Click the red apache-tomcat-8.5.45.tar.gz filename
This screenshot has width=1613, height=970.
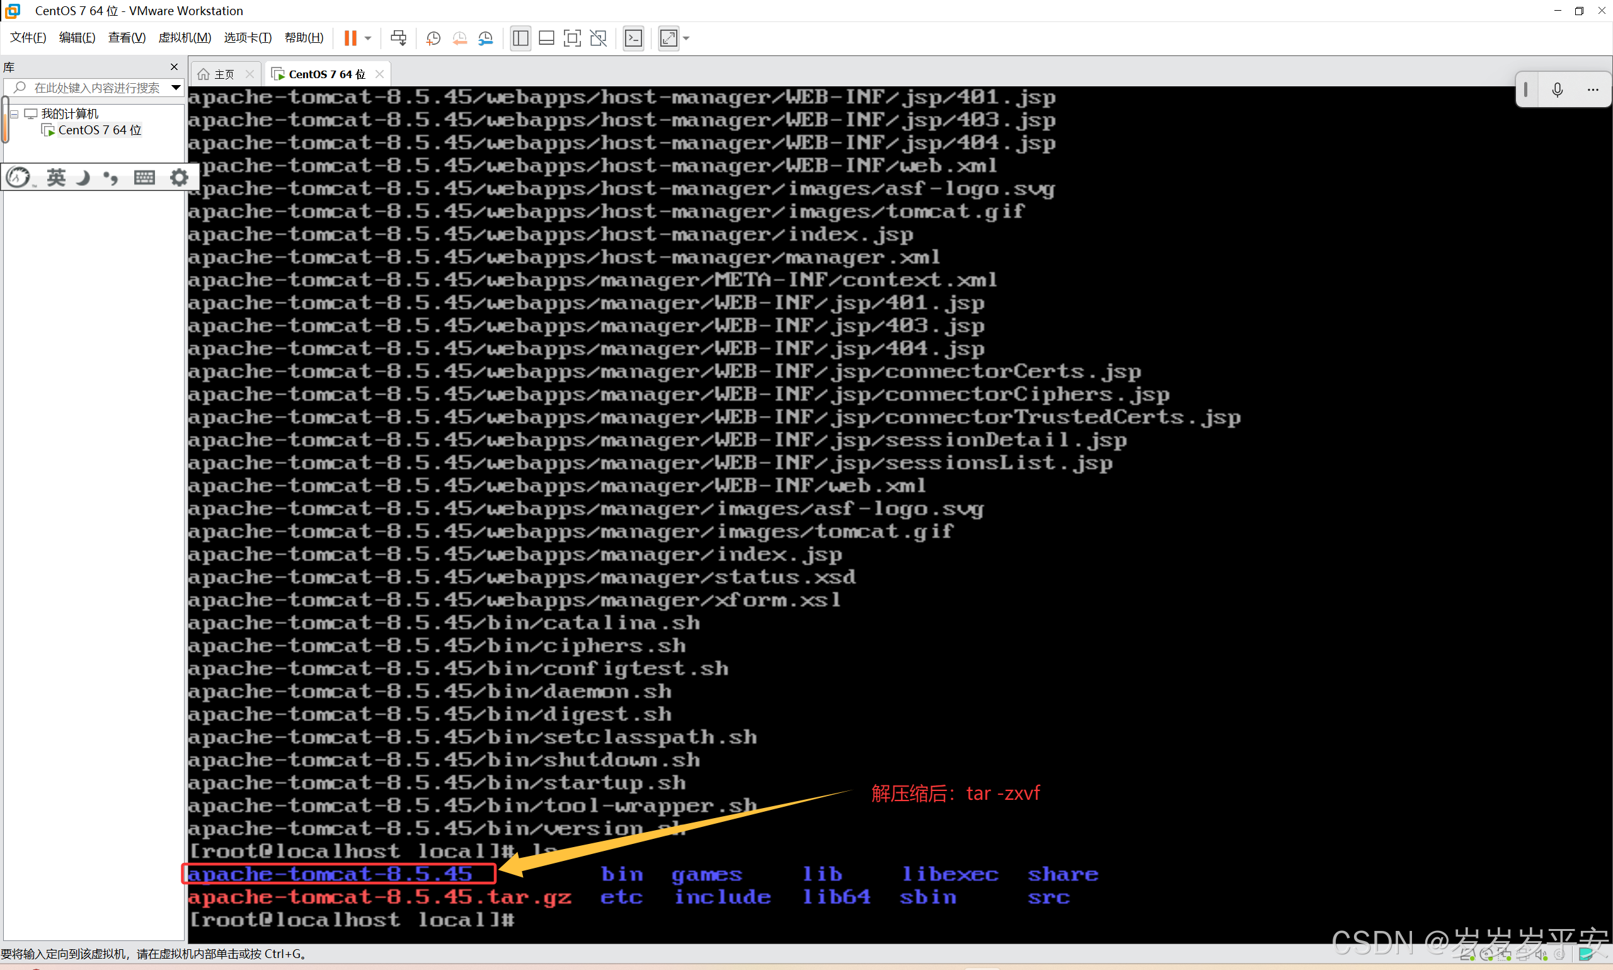pyautogui.click(x=379, y=897)
